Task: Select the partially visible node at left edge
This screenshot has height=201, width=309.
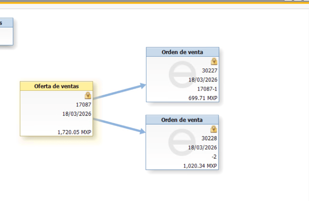Action: click(6, 31)
